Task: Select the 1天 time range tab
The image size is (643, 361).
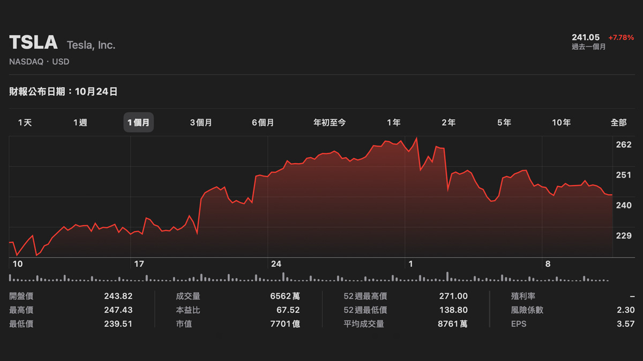Action: click(x=25, y=122)
